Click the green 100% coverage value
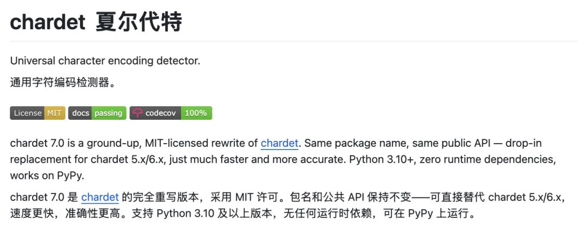 [x=196, y=113]
